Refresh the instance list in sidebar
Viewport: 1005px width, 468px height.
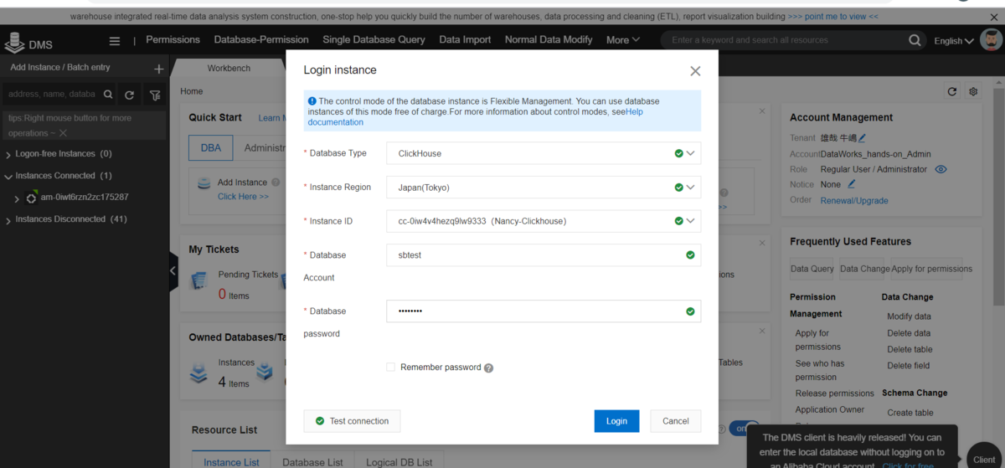[129, 95]
